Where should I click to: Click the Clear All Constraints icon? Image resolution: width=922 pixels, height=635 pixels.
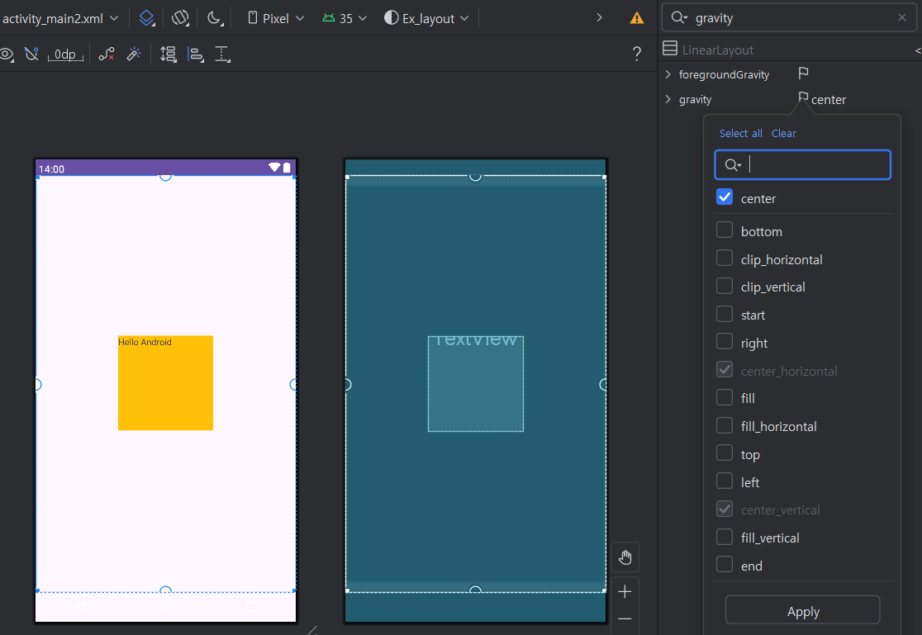tap(107, 54)
